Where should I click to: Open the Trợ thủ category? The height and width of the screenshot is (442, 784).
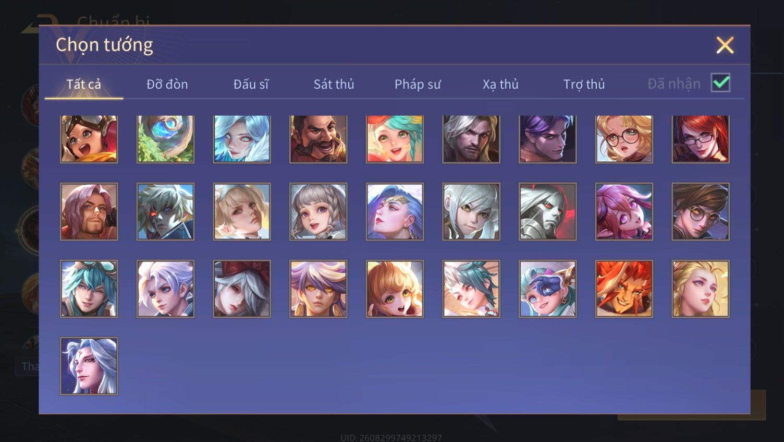point(584,84)
